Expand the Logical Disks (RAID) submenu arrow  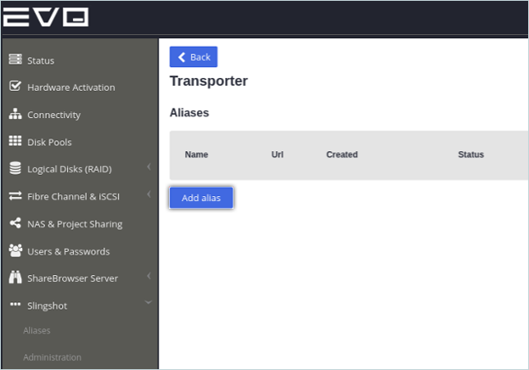[149, 168]
